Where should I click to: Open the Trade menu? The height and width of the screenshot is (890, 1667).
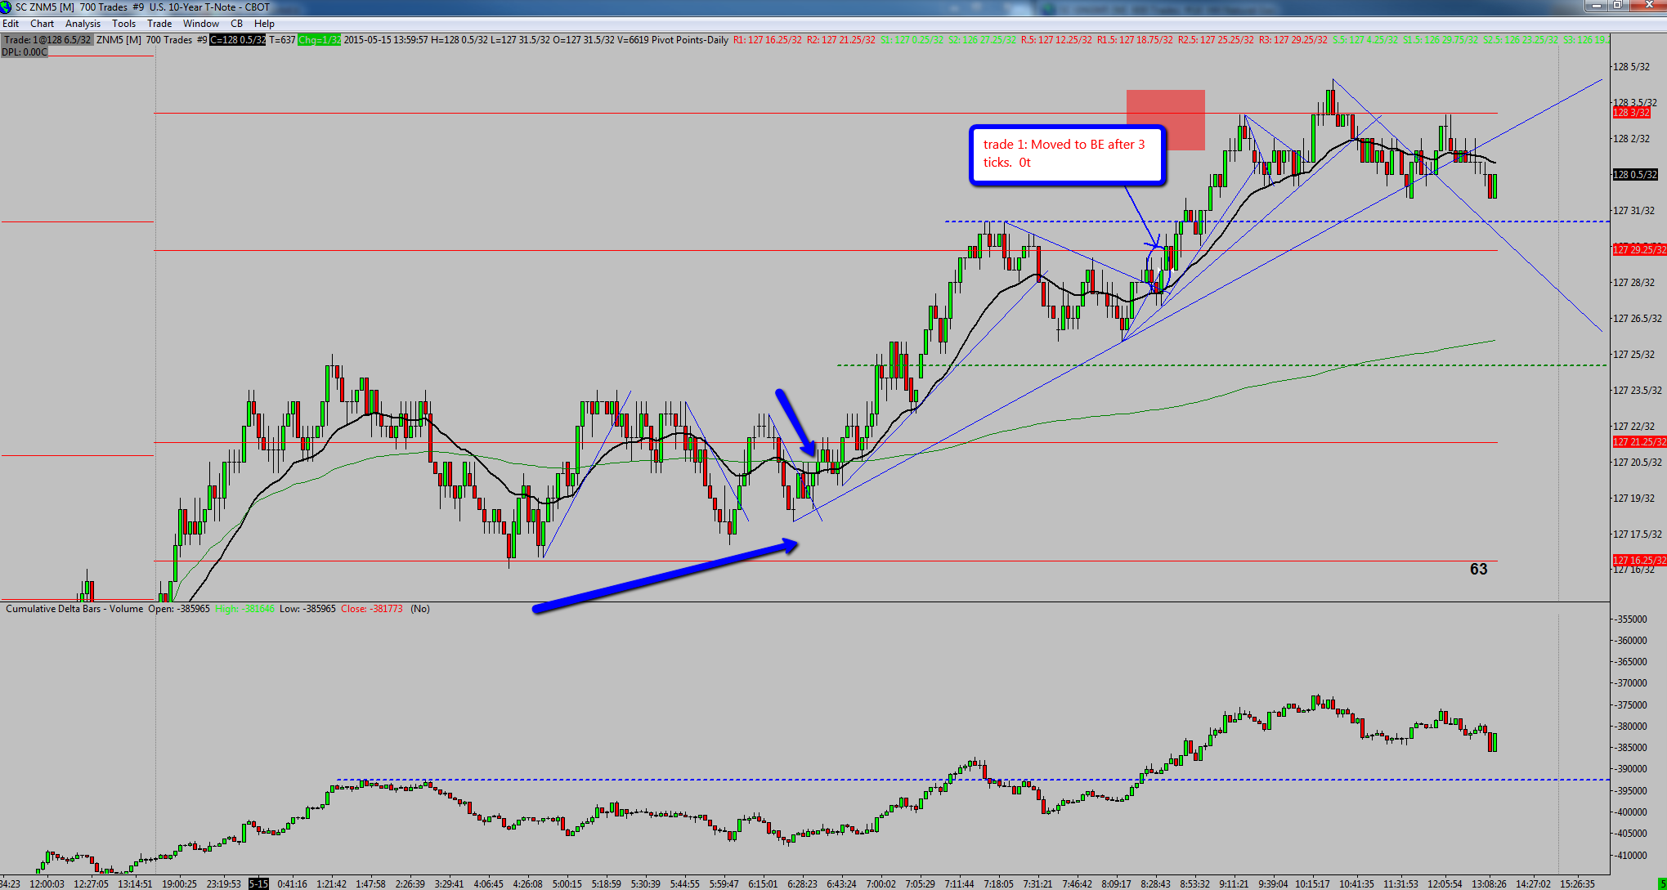159,24
